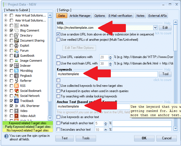Click the RSS feed icon
The height and width of the screenshot is (146, 181).
(x=16, y=86)
